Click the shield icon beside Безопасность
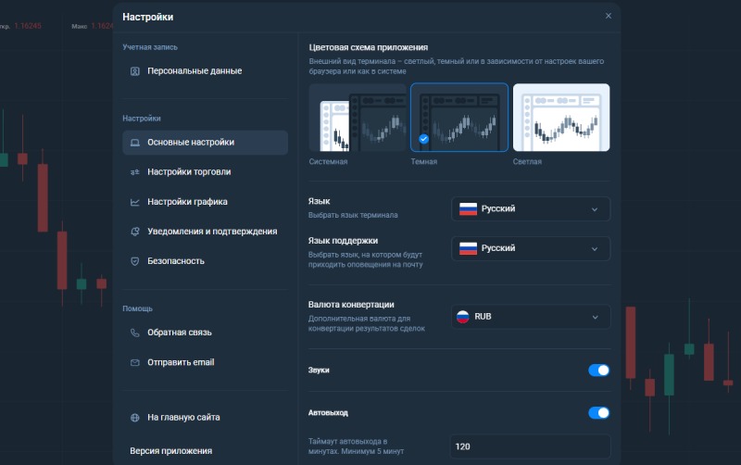The image size is (741, 465). [x=134, y=261]
